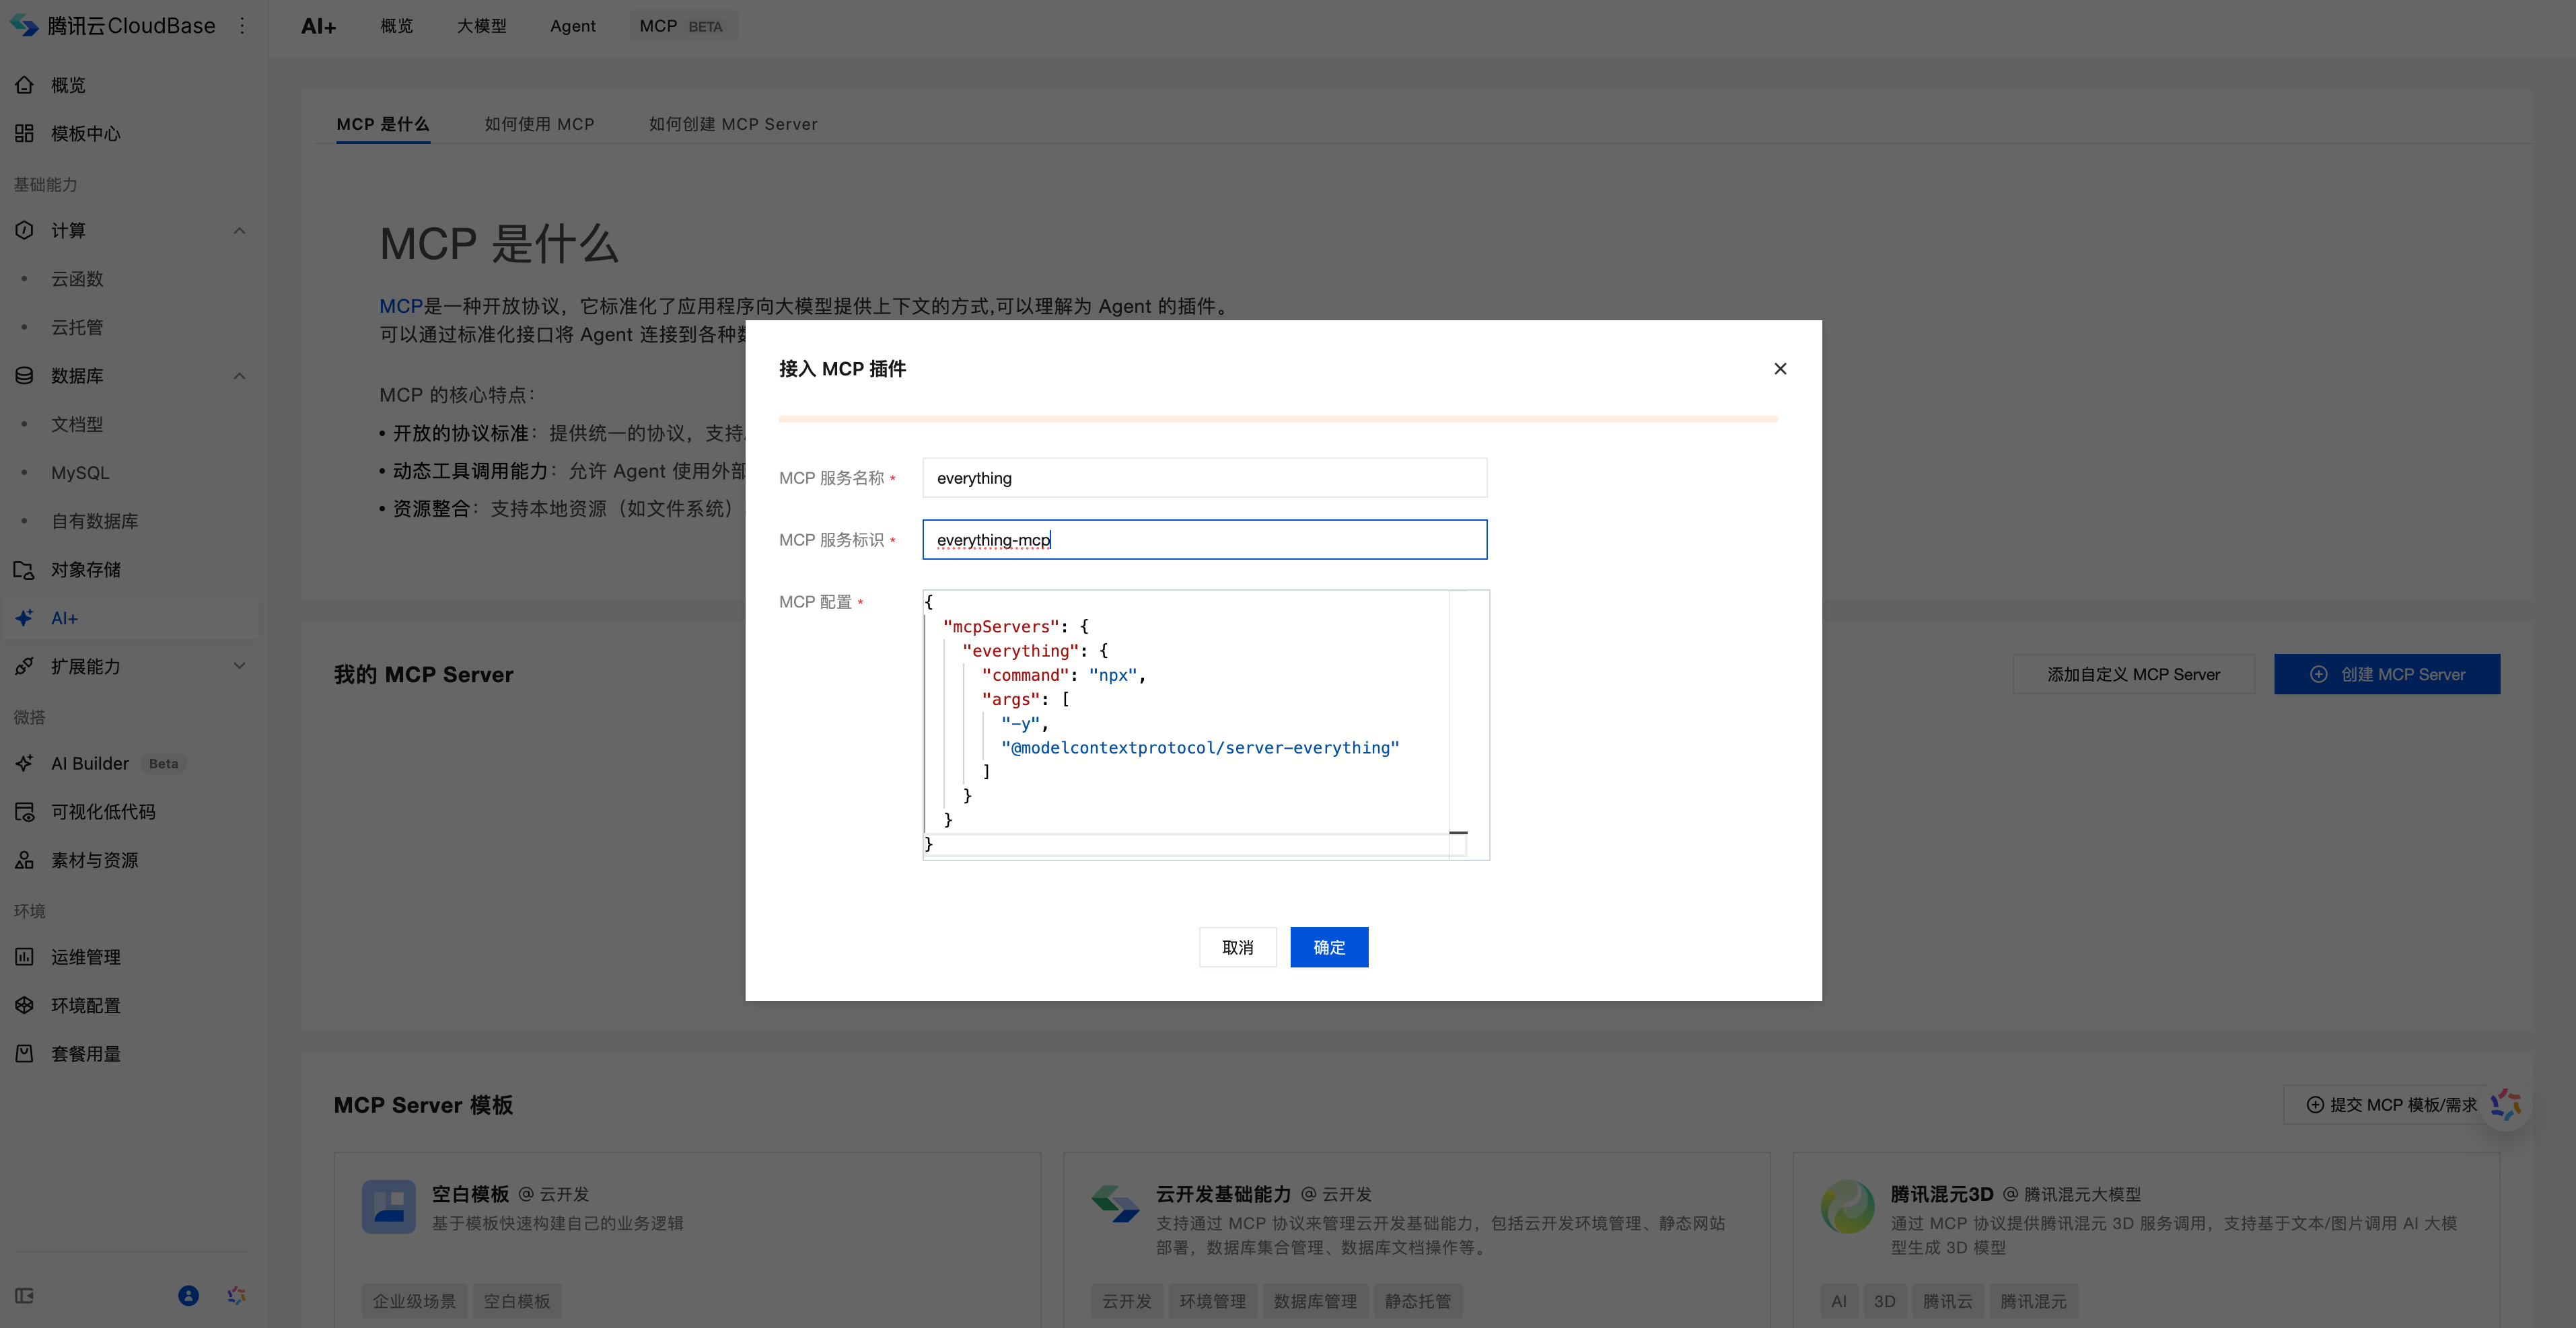The image size is (2576, 1328).
Task: Click the AI+ heading in top bar
Action: (319, 26)
